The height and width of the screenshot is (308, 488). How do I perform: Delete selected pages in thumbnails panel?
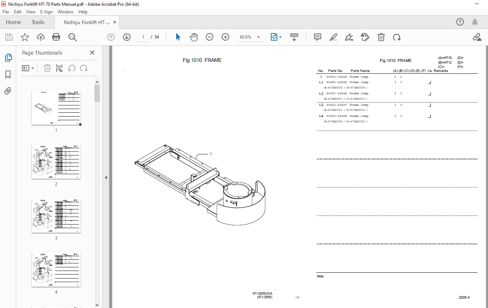click(47, 68)
